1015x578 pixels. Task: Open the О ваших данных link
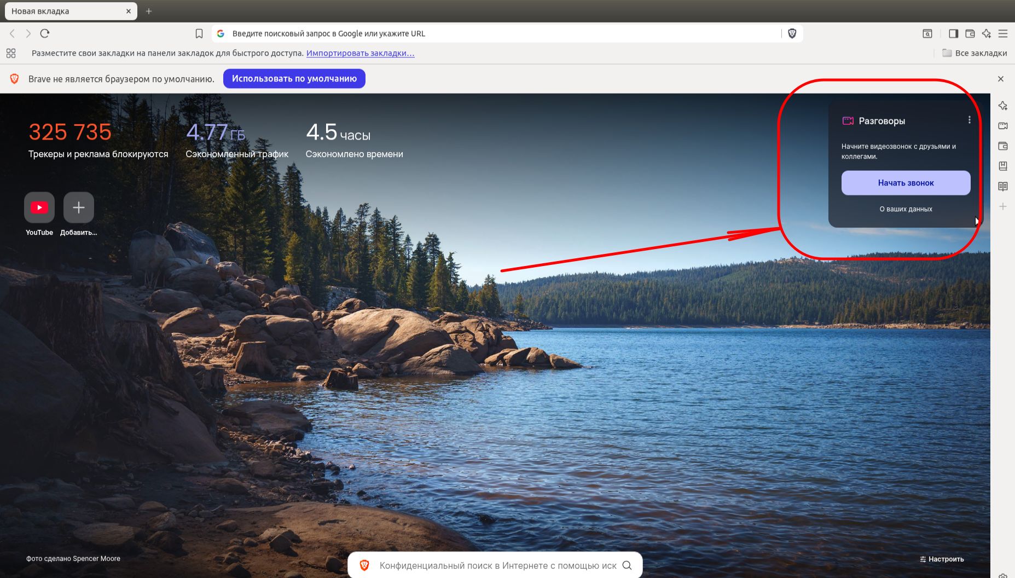(906, 209)
